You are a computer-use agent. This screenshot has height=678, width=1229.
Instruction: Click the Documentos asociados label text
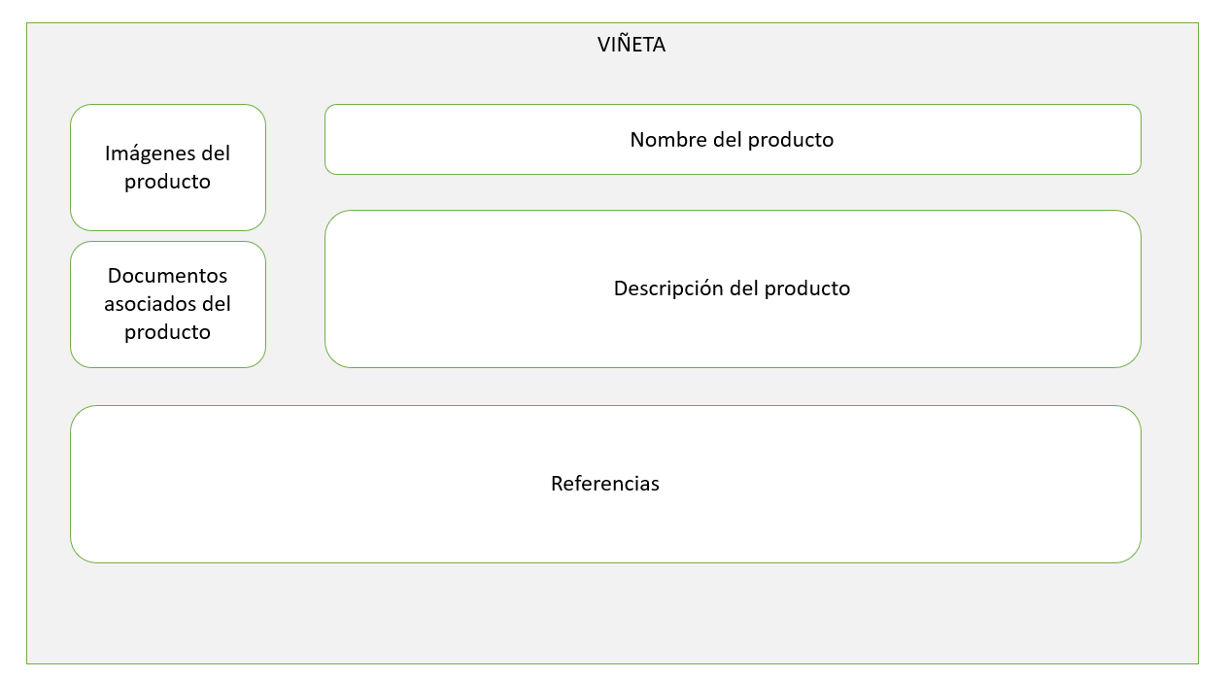point(167,276)
